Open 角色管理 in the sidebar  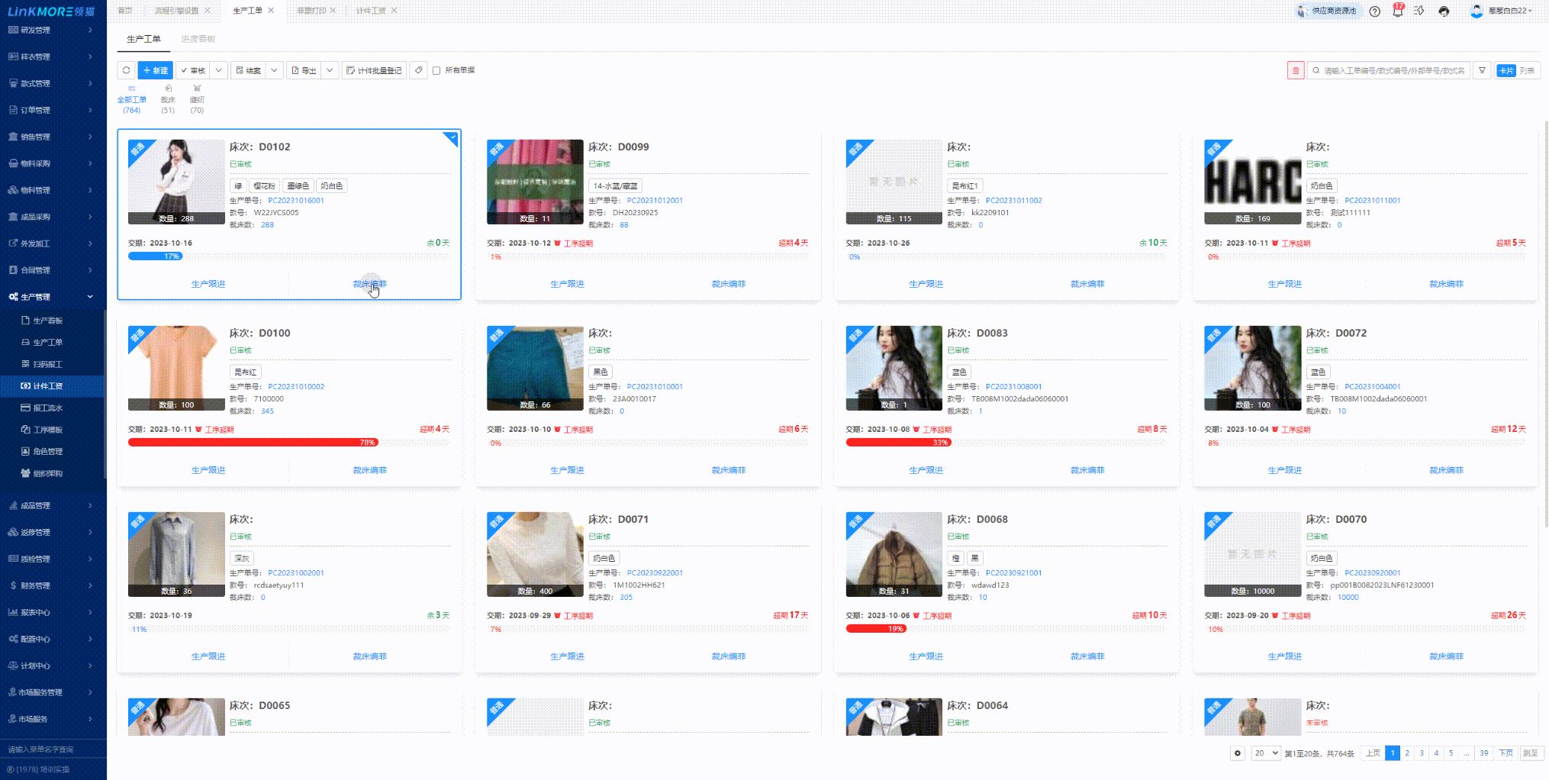tap(47, 451)
